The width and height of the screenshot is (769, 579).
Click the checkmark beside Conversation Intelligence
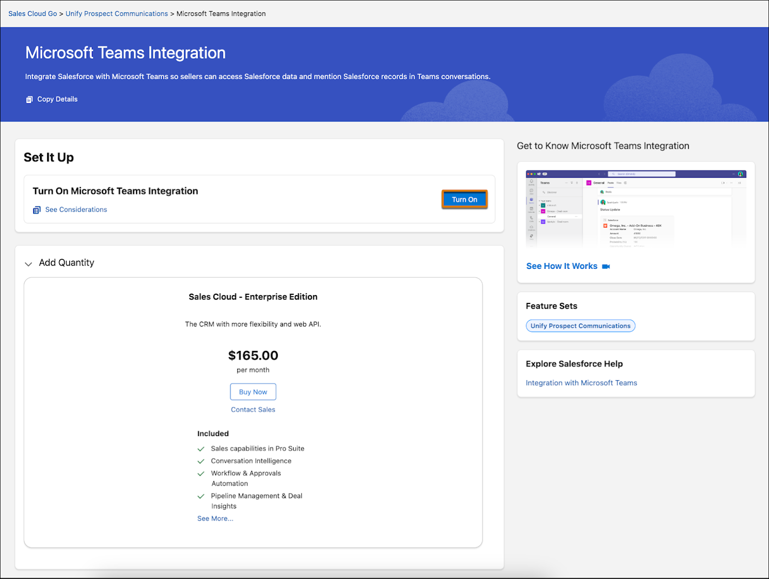point(201,461)
